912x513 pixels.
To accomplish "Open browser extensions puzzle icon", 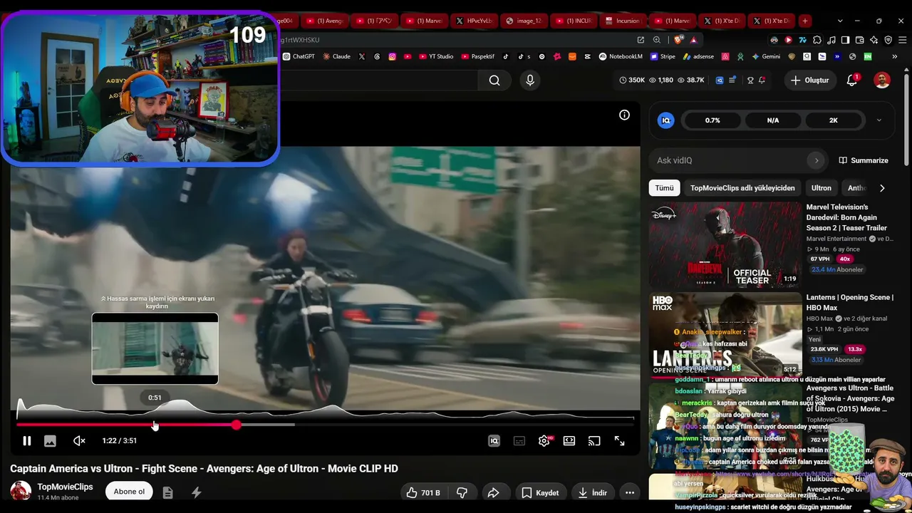I will tap(817, 40).
